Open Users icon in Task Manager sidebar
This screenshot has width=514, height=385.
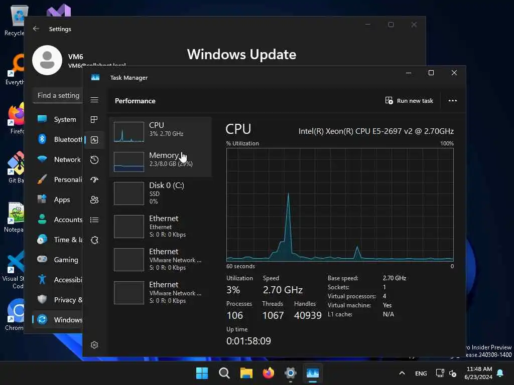[94, 200]
